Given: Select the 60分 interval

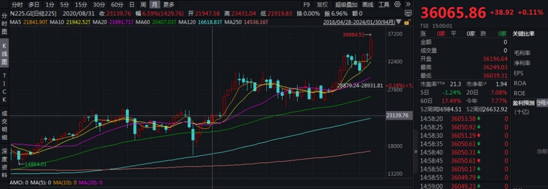Looking at the screenshot, I should click(x=117, y=5).
